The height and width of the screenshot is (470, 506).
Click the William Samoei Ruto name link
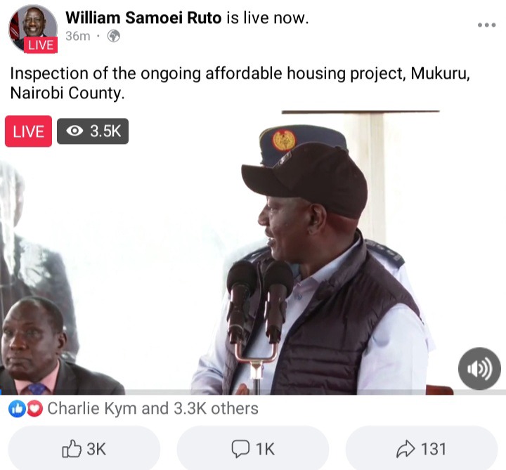[143, 18]
